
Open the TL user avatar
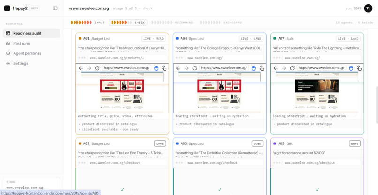pos(368,8)
